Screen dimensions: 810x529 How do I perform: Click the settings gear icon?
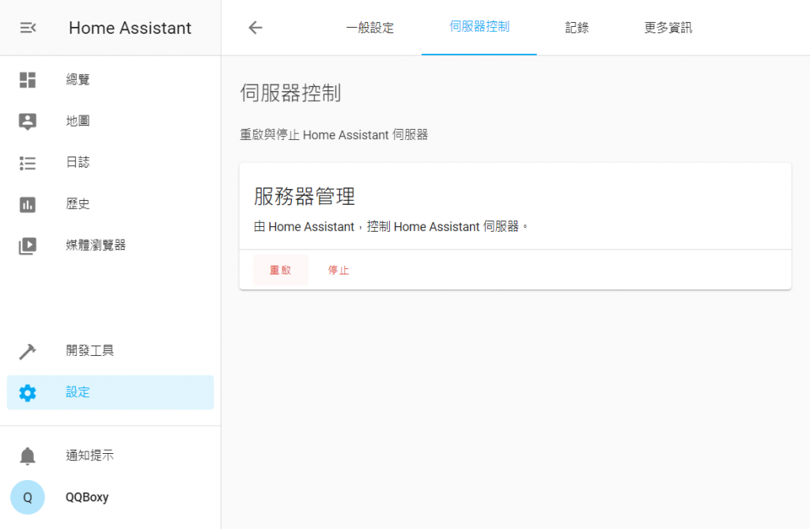coord(28,393)
